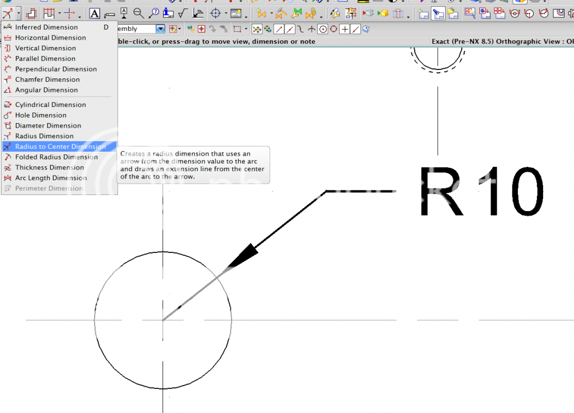Click the Break-out Section View icon
Viewport: 574px width, 413px height.
pos(559,14)
